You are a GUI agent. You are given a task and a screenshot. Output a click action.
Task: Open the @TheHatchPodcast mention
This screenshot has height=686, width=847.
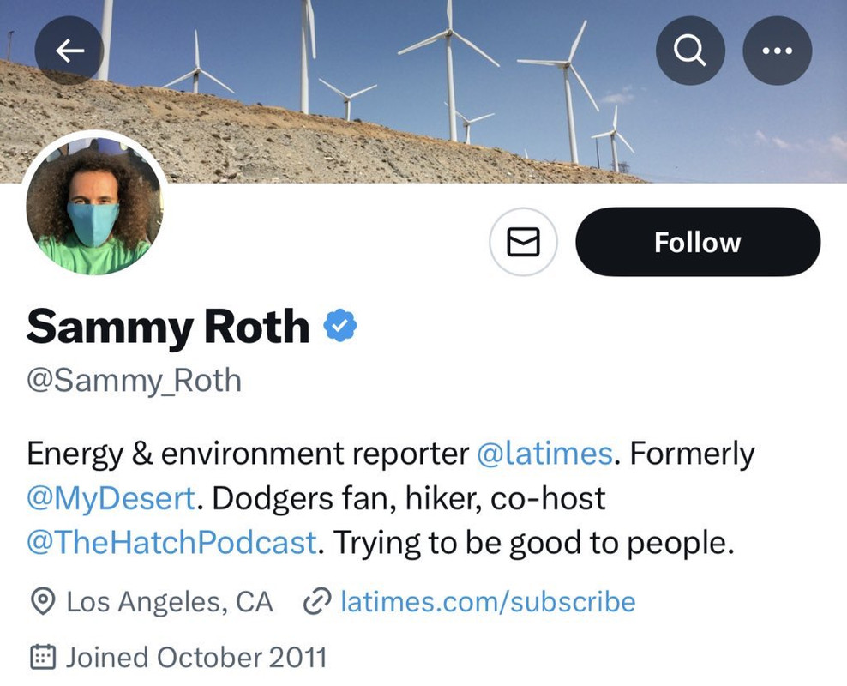pos(171,543)
